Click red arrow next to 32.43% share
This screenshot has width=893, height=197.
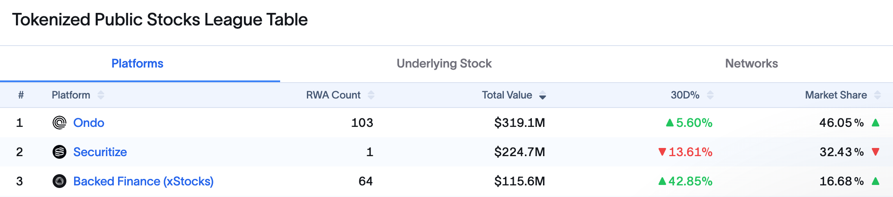[x=875, y=152]
